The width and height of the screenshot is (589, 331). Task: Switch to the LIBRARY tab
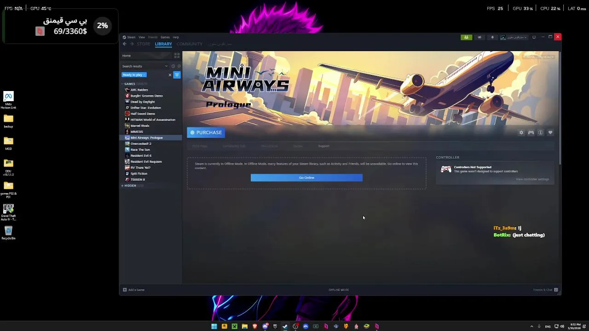(163, 44)
